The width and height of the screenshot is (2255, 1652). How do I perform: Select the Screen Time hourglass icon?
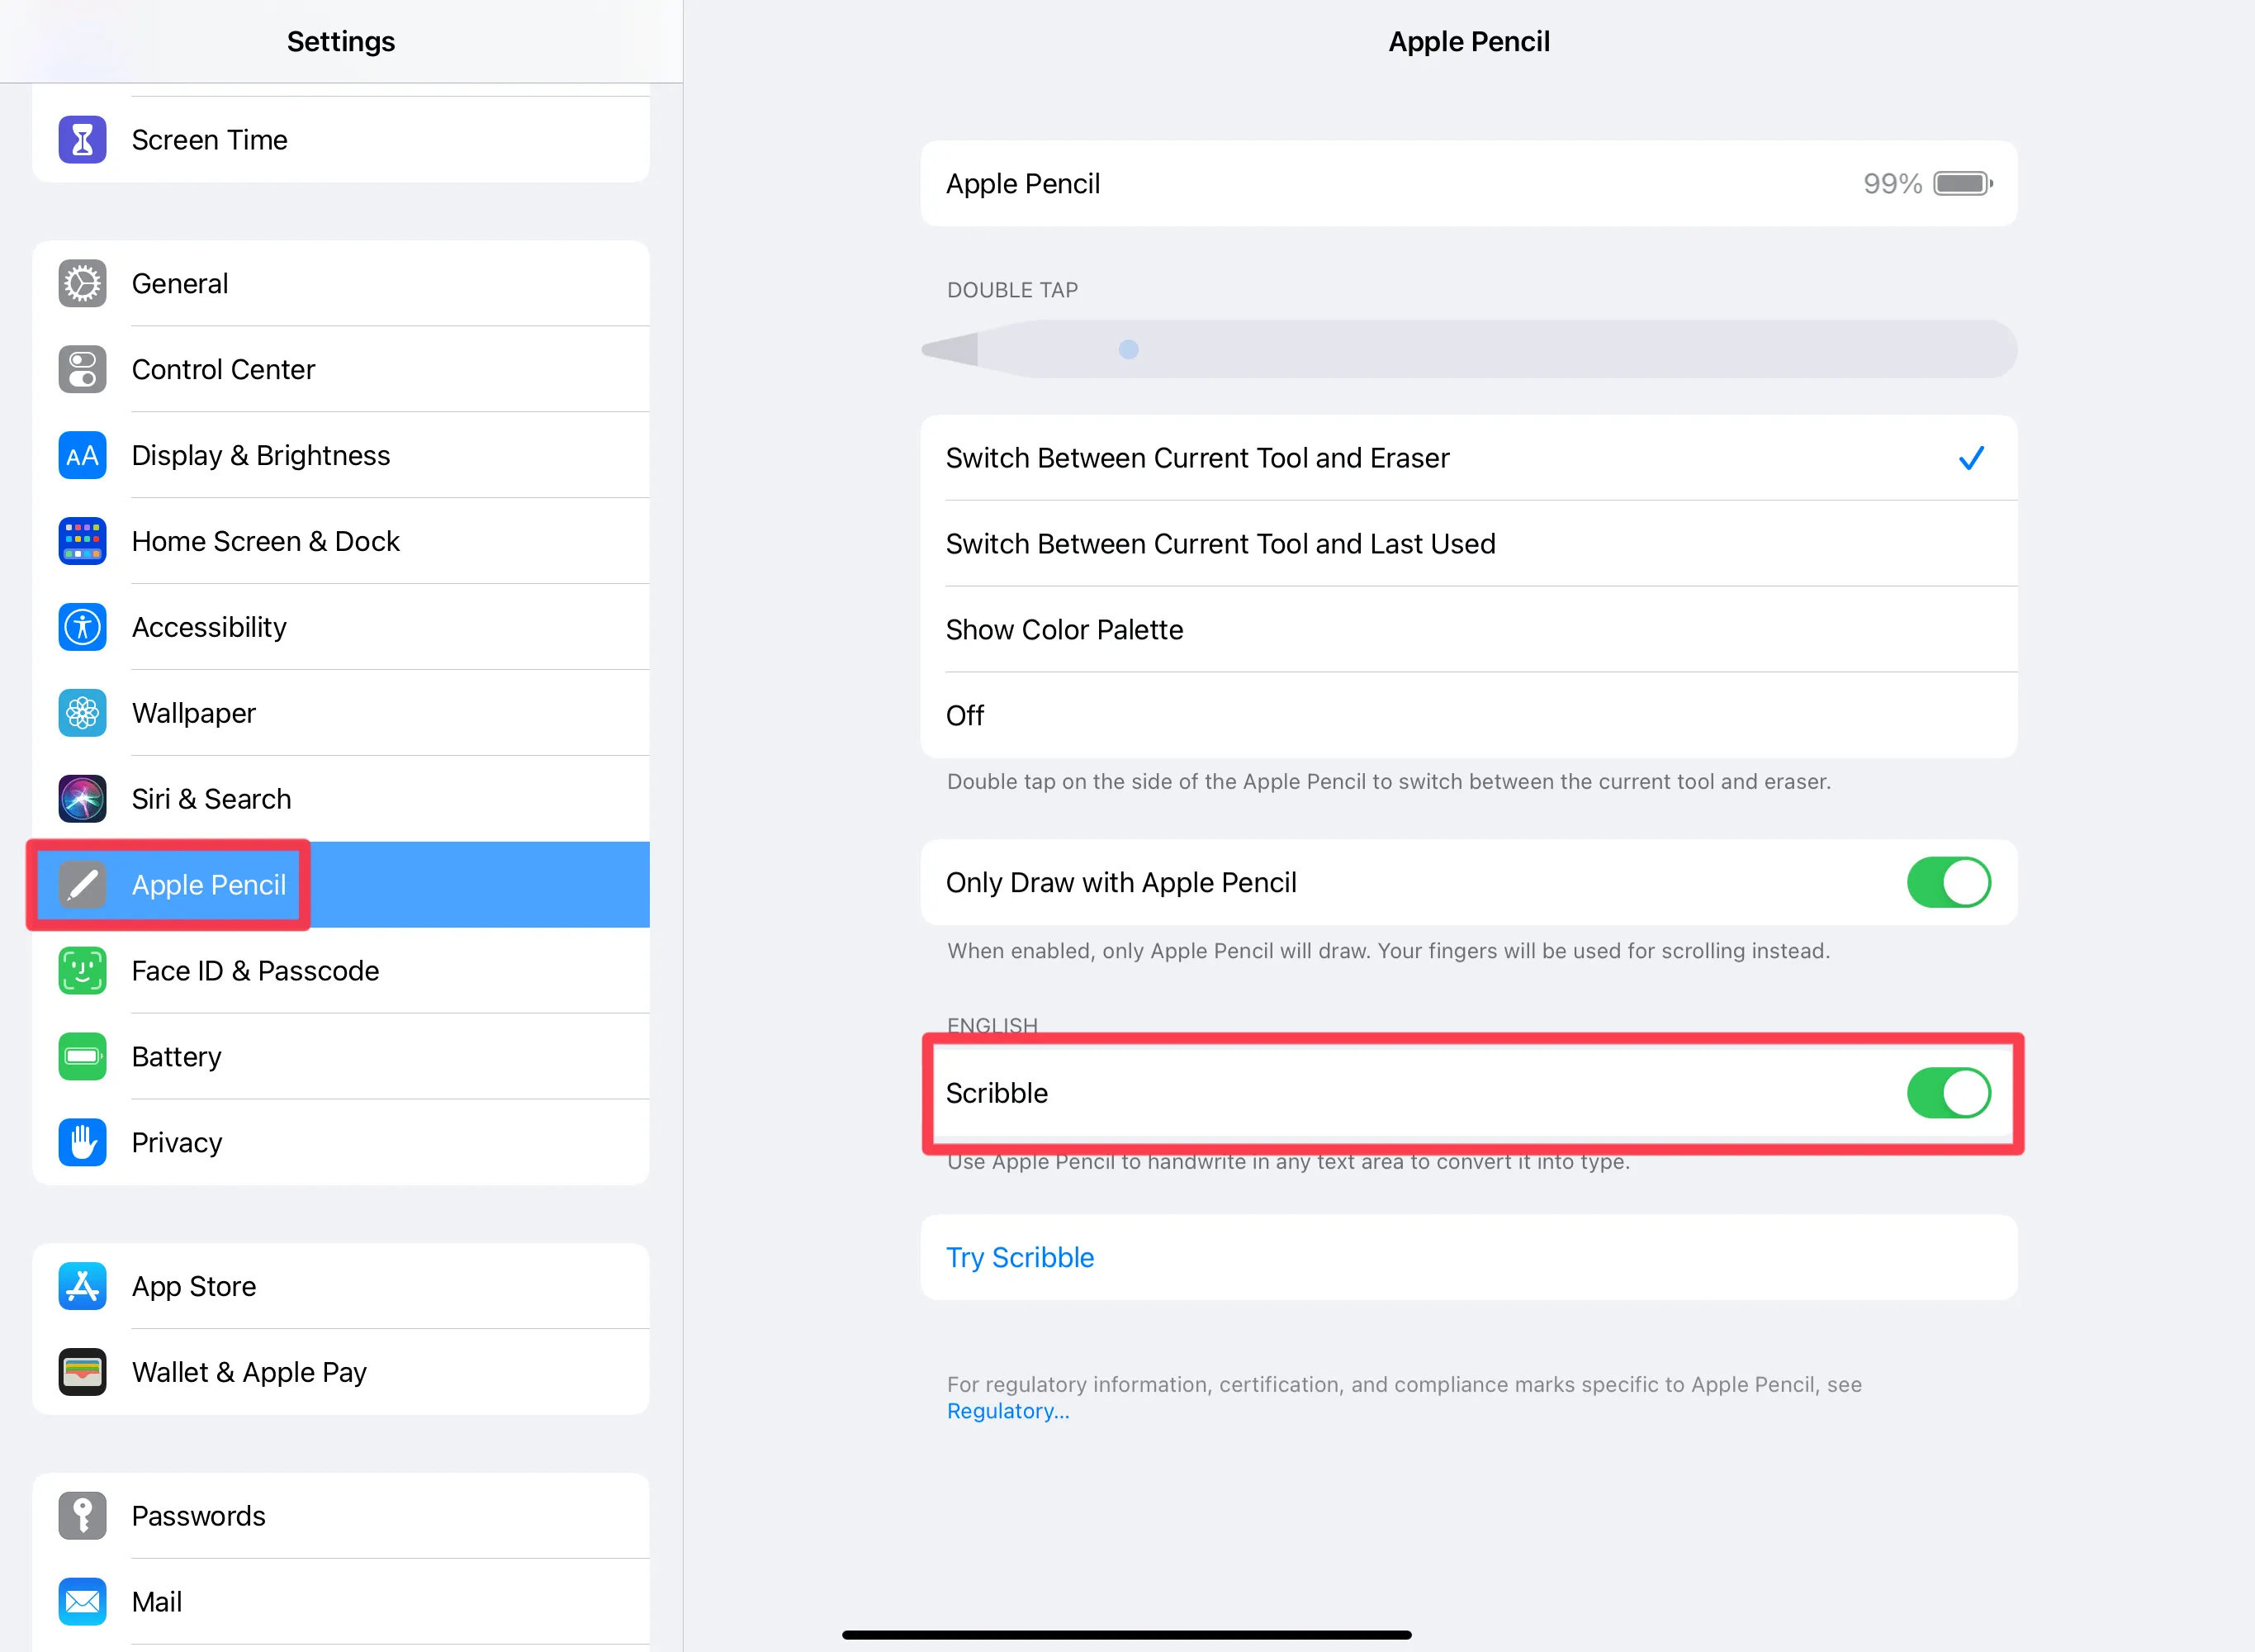[x=82, y=139]
